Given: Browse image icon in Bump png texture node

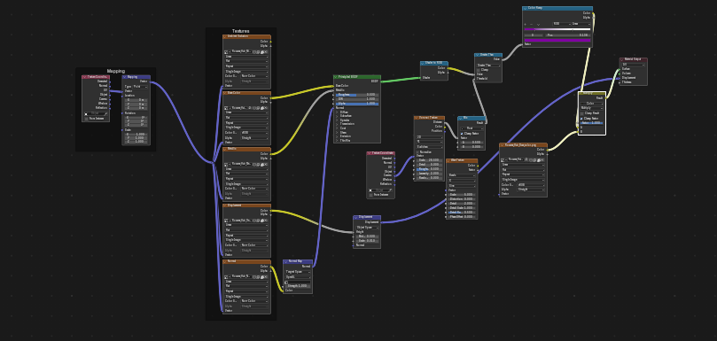Looking at the screenshot, I should coord(503,160).
